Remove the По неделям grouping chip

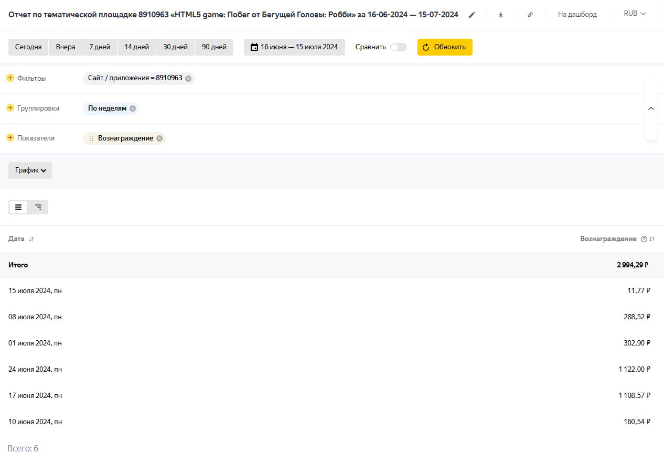pyautogui.click(x=133, y=109)
